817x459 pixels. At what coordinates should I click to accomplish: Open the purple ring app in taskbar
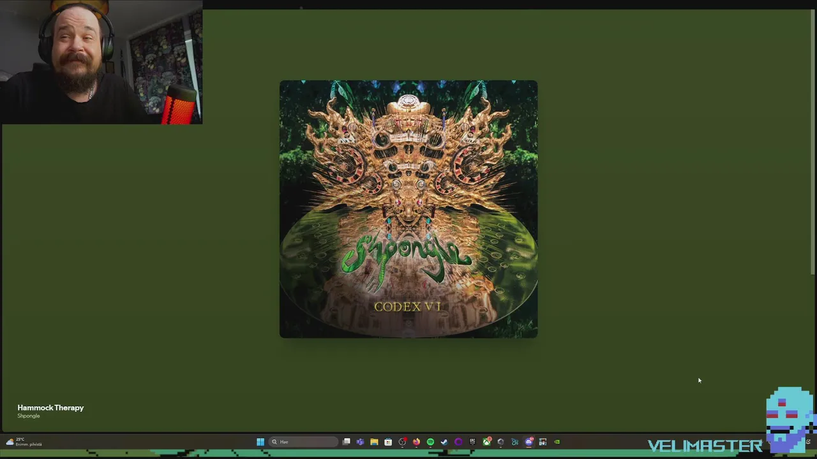tap(458, 442)
